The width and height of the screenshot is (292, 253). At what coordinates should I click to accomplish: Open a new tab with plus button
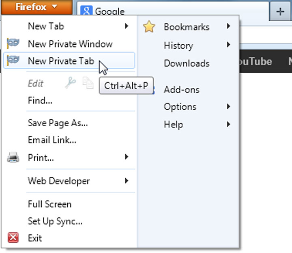coord(280,11)
